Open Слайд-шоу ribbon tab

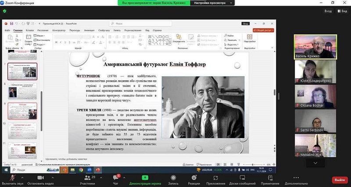click(104, 30)
